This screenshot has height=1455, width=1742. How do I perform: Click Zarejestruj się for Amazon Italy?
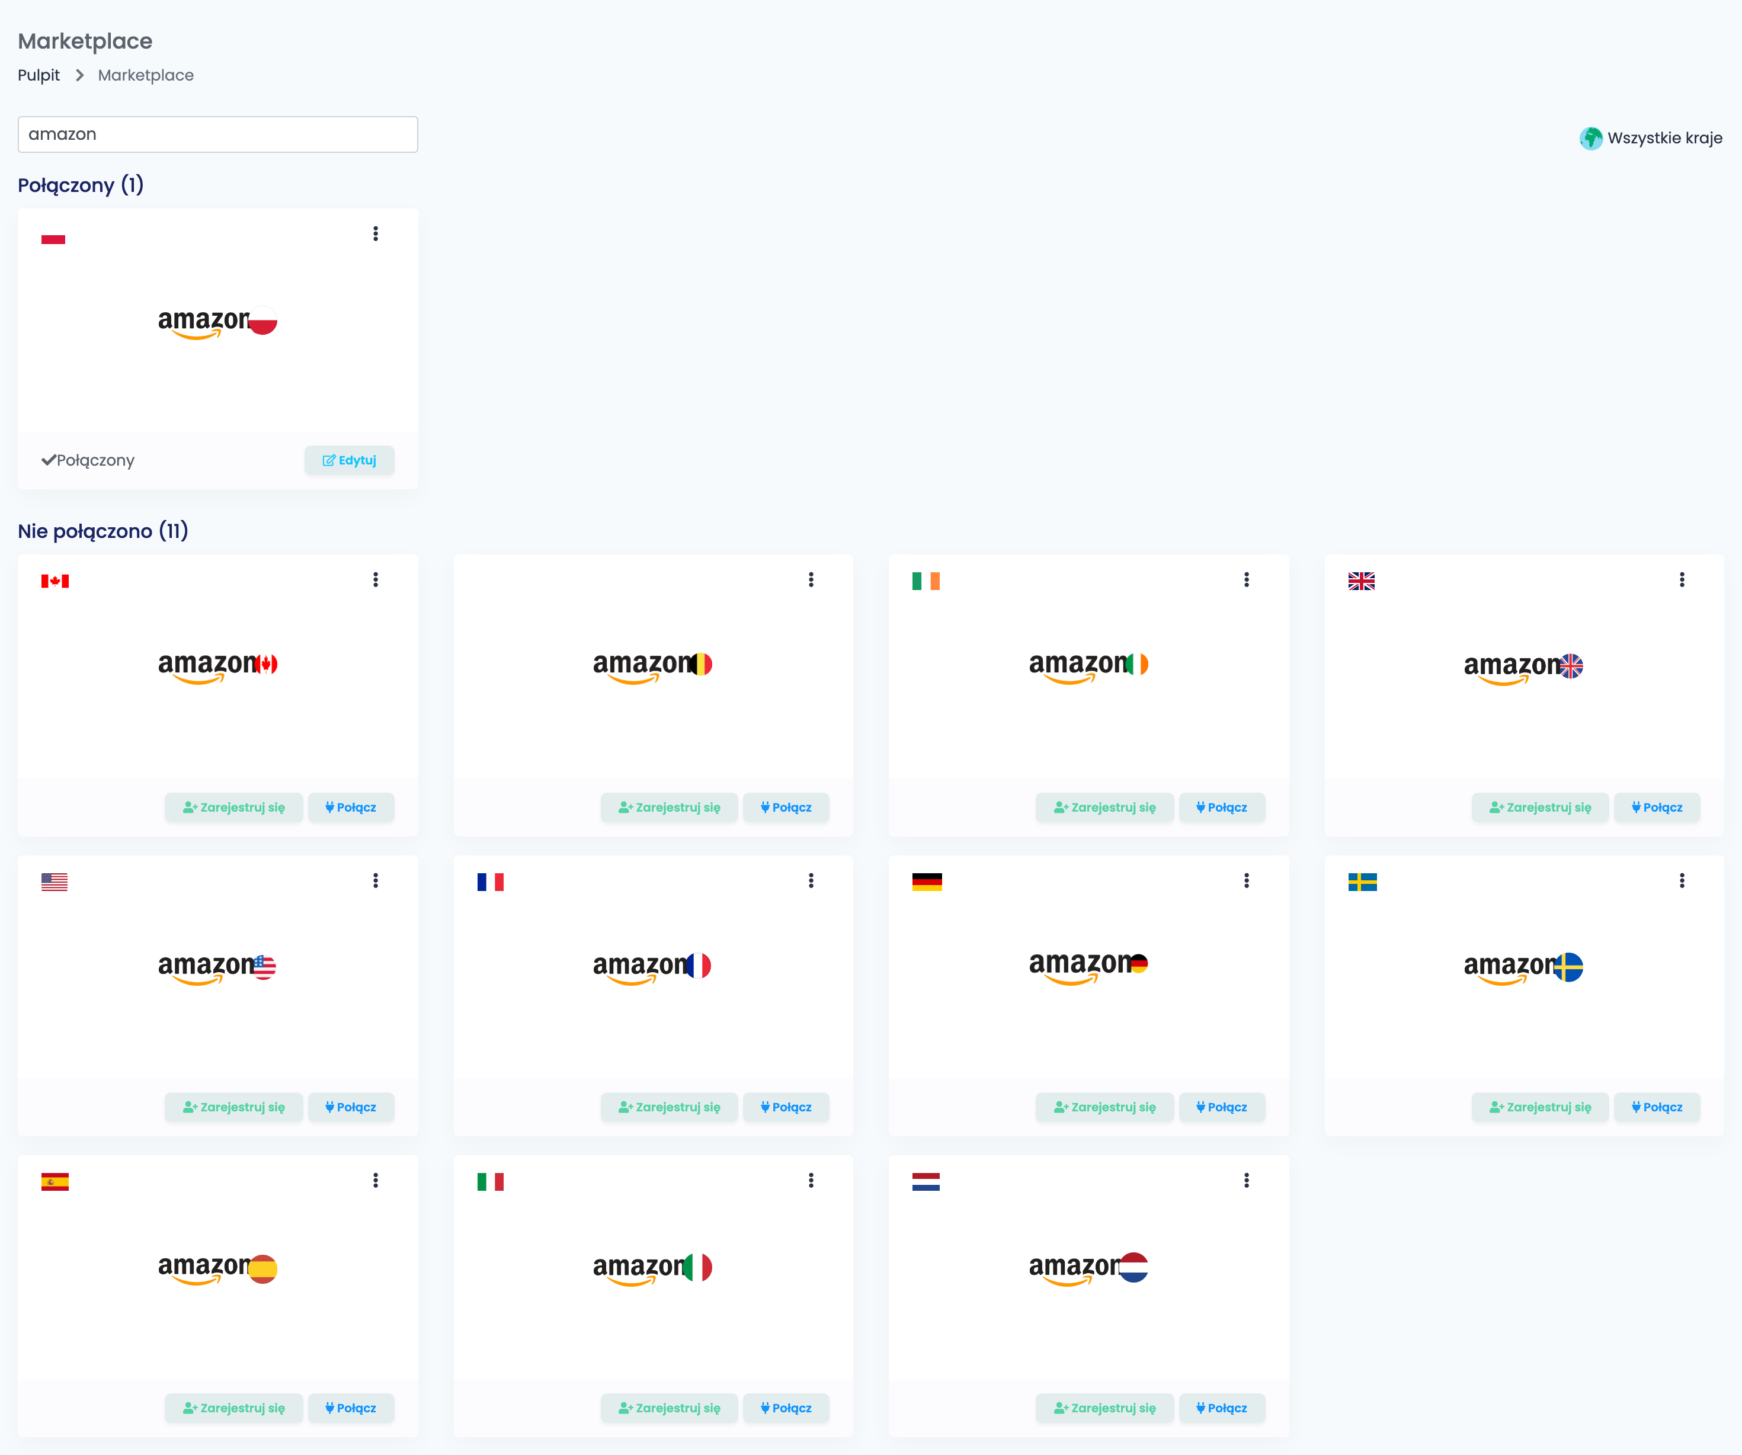(670, 1408)
